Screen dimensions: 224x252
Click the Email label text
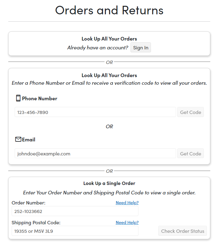click(x=28, y=140)
